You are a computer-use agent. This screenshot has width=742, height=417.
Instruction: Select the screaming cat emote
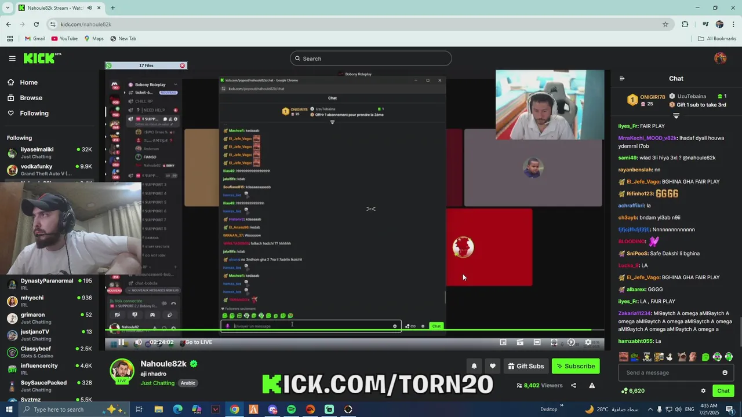tap(682, 357)
